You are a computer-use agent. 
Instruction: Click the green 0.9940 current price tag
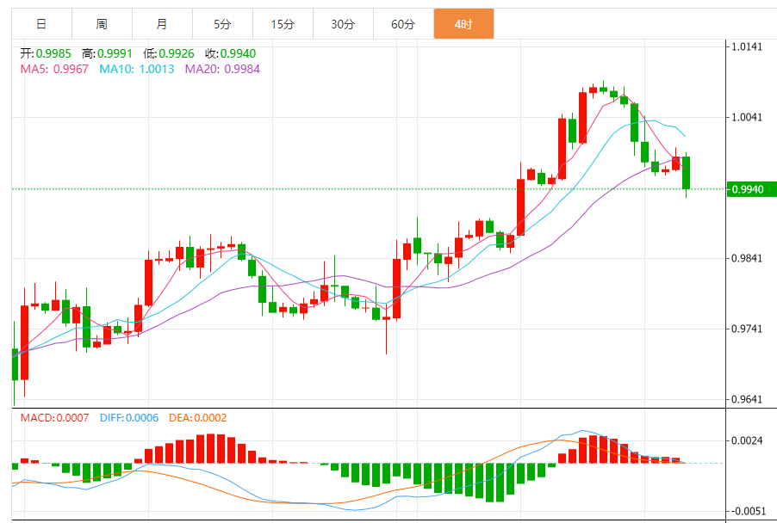[751, 189]
